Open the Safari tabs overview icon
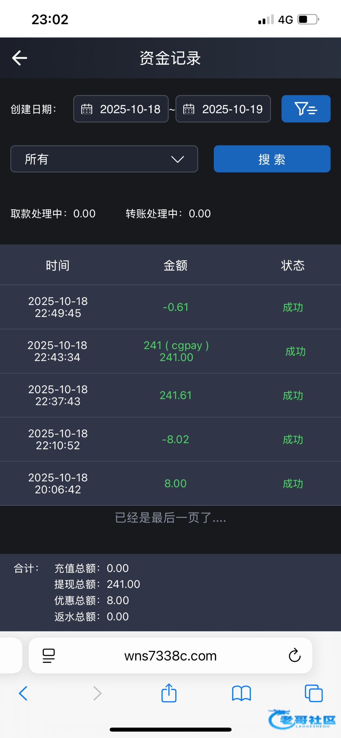Viewport: 341px width, 738px height. [x=313, y=693]
